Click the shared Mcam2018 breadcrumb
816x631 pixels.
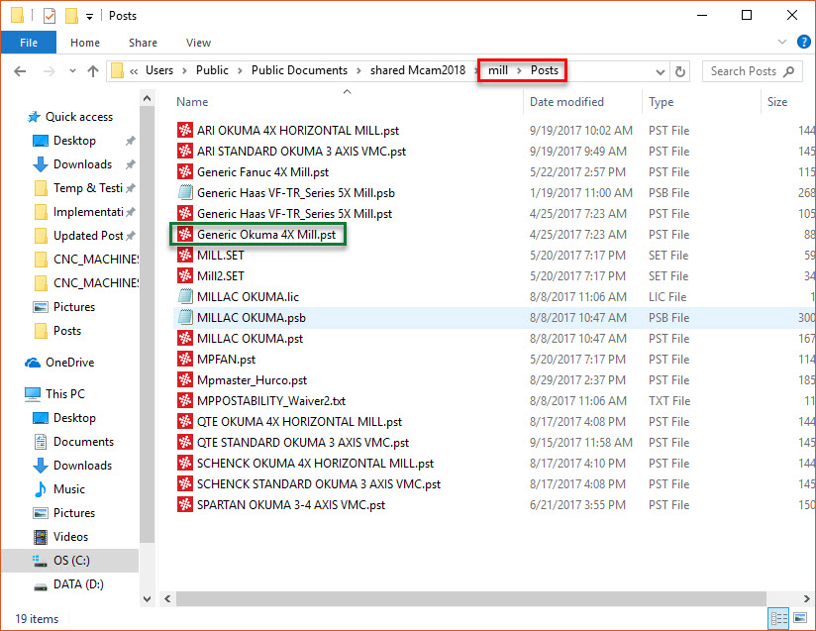(x=418, y=70)
